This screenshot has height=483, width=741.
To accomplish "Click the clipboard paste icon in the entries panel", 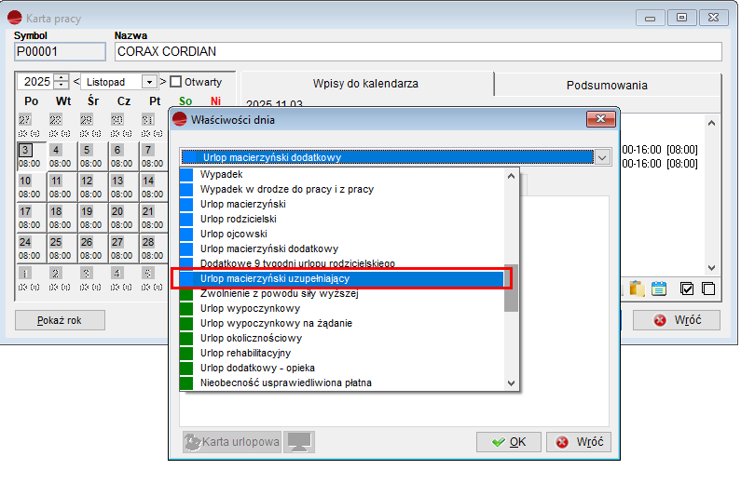I will pyautogui.click(x=638, y=288).
